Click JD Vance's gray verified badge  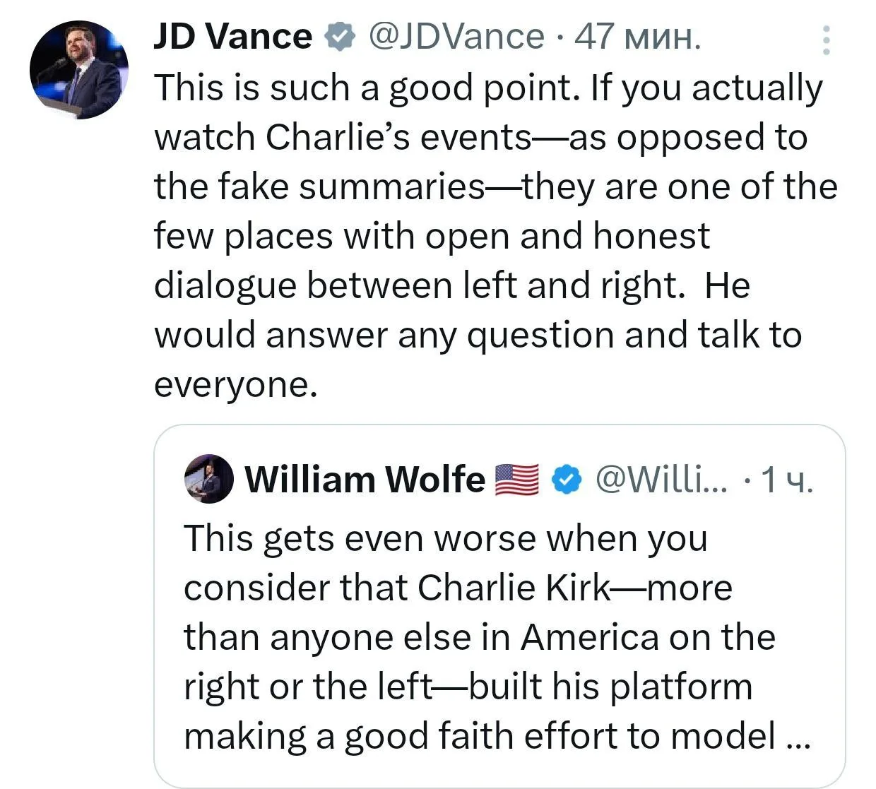(x=339, y=37)
